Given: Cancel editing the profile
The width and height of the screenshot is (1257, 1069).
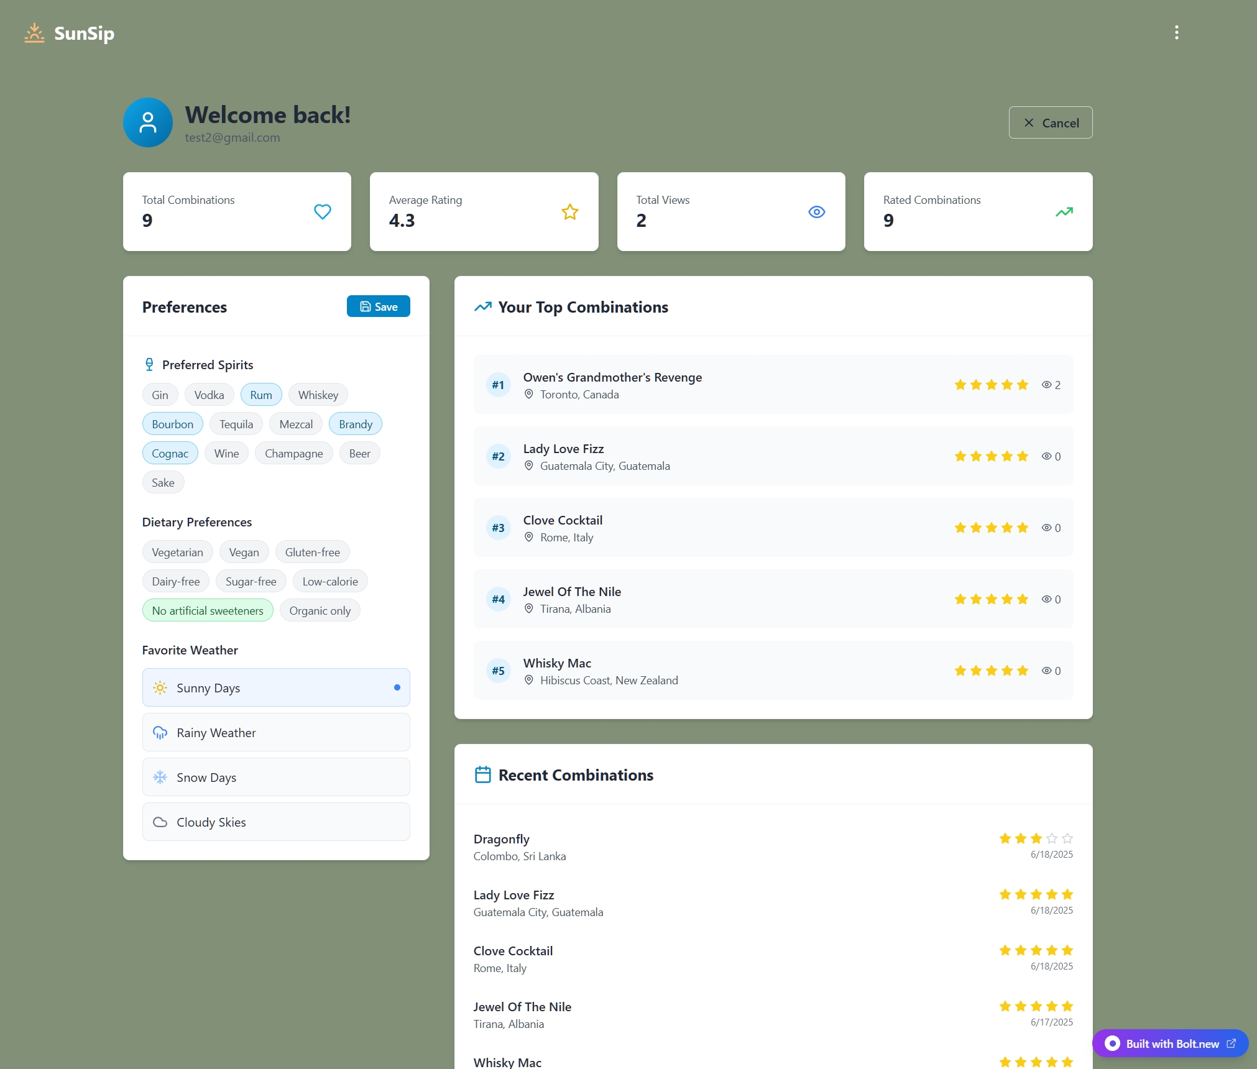Looking at the screenshot, I should coord(1050,122).
